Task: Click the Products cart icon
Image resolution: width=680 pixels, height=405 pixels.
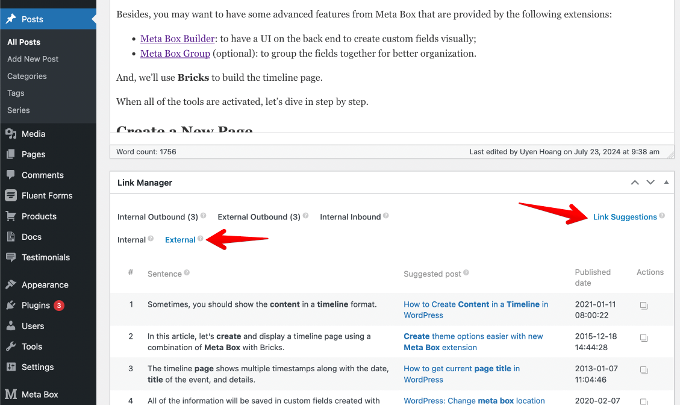Action: (11, 216)
